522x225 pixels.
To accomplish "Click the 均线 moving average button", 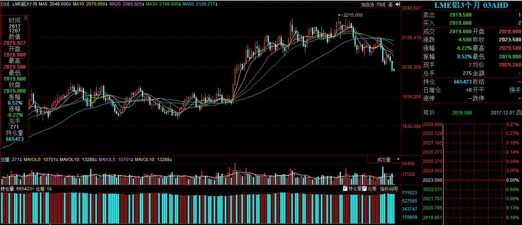I will 381,4.
